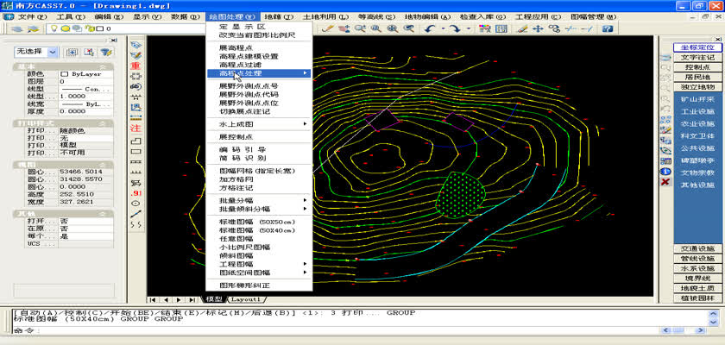Click the light bulb layer on/off icon
The height and width of the screenshot is (345, 725).
click(54, 28)
